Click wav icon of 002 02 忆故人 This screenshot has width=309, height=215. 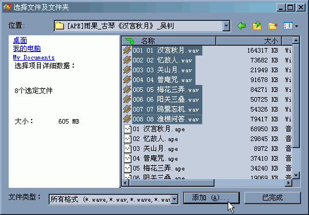[127, 60]
